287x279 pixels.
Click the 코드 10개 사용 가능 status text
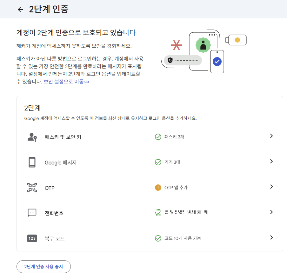[x=183, y=238]
